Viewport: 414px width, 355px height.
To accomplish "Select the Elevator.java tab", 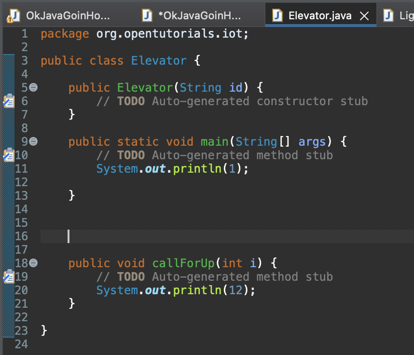I will coord(320,16).
